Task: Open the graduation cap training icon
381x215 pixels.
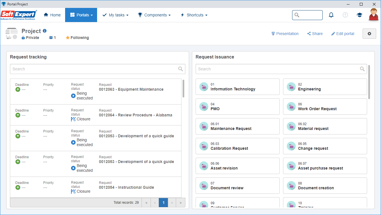Action: pos(359,15)
